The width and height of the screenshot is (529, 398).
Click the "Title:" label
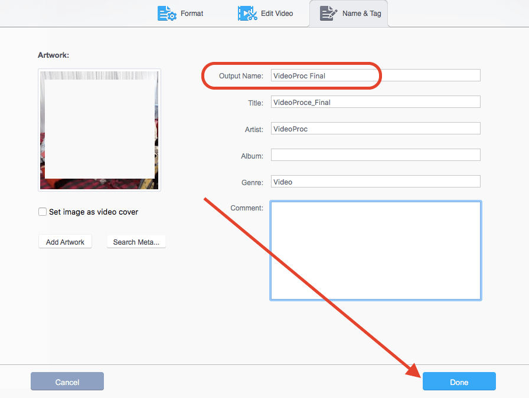click(256, 103)
